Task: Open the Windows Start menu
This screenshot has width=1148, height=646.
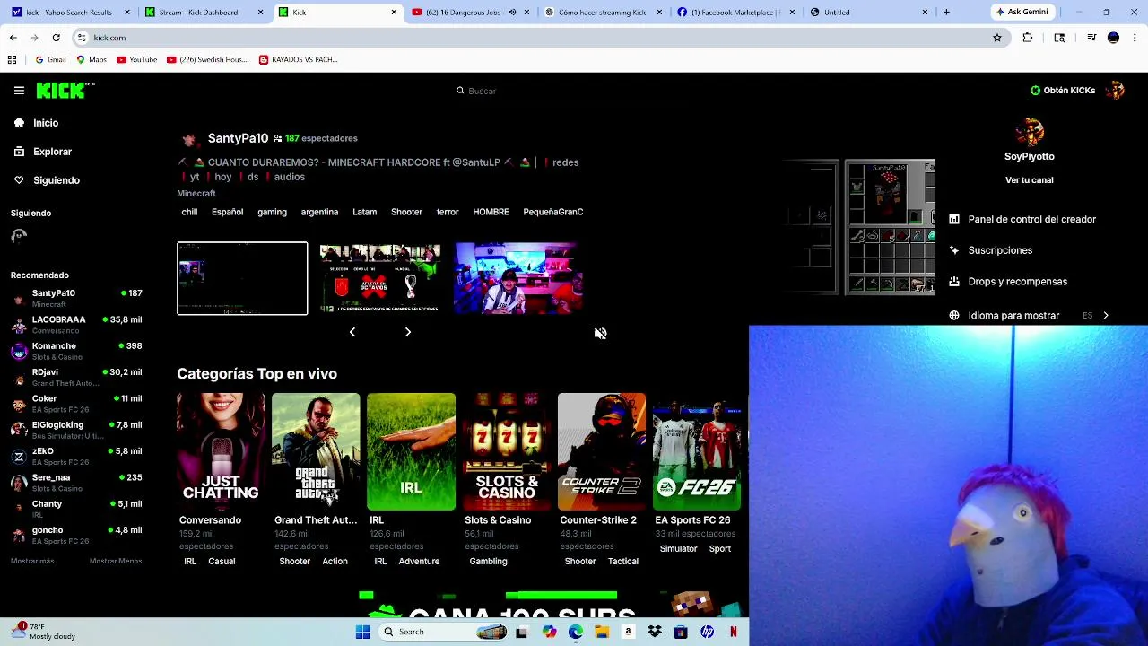Action: pos(362,632)
